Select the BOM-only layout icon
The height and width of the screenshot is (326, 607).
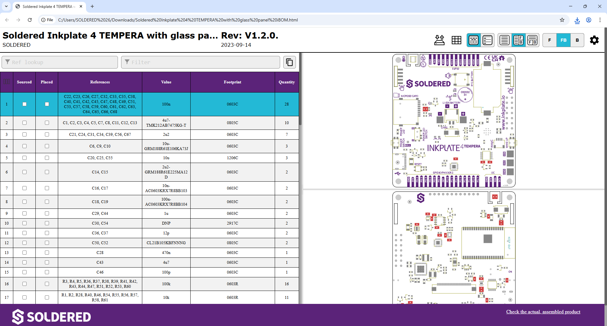tap(504, 40)
